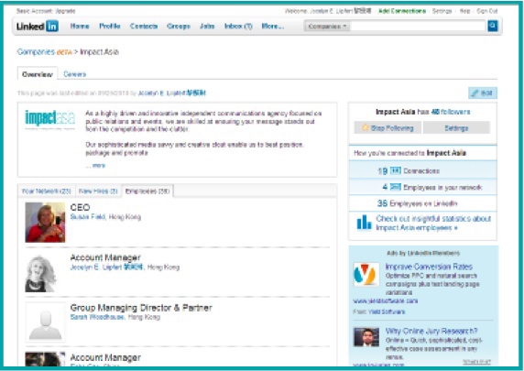Select the Your Network tab
The width and height of the screenshot is (524, 371).
(x=47, y=191)
